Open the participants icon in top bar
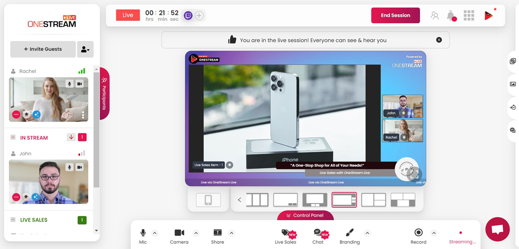 tap(435, 15)
